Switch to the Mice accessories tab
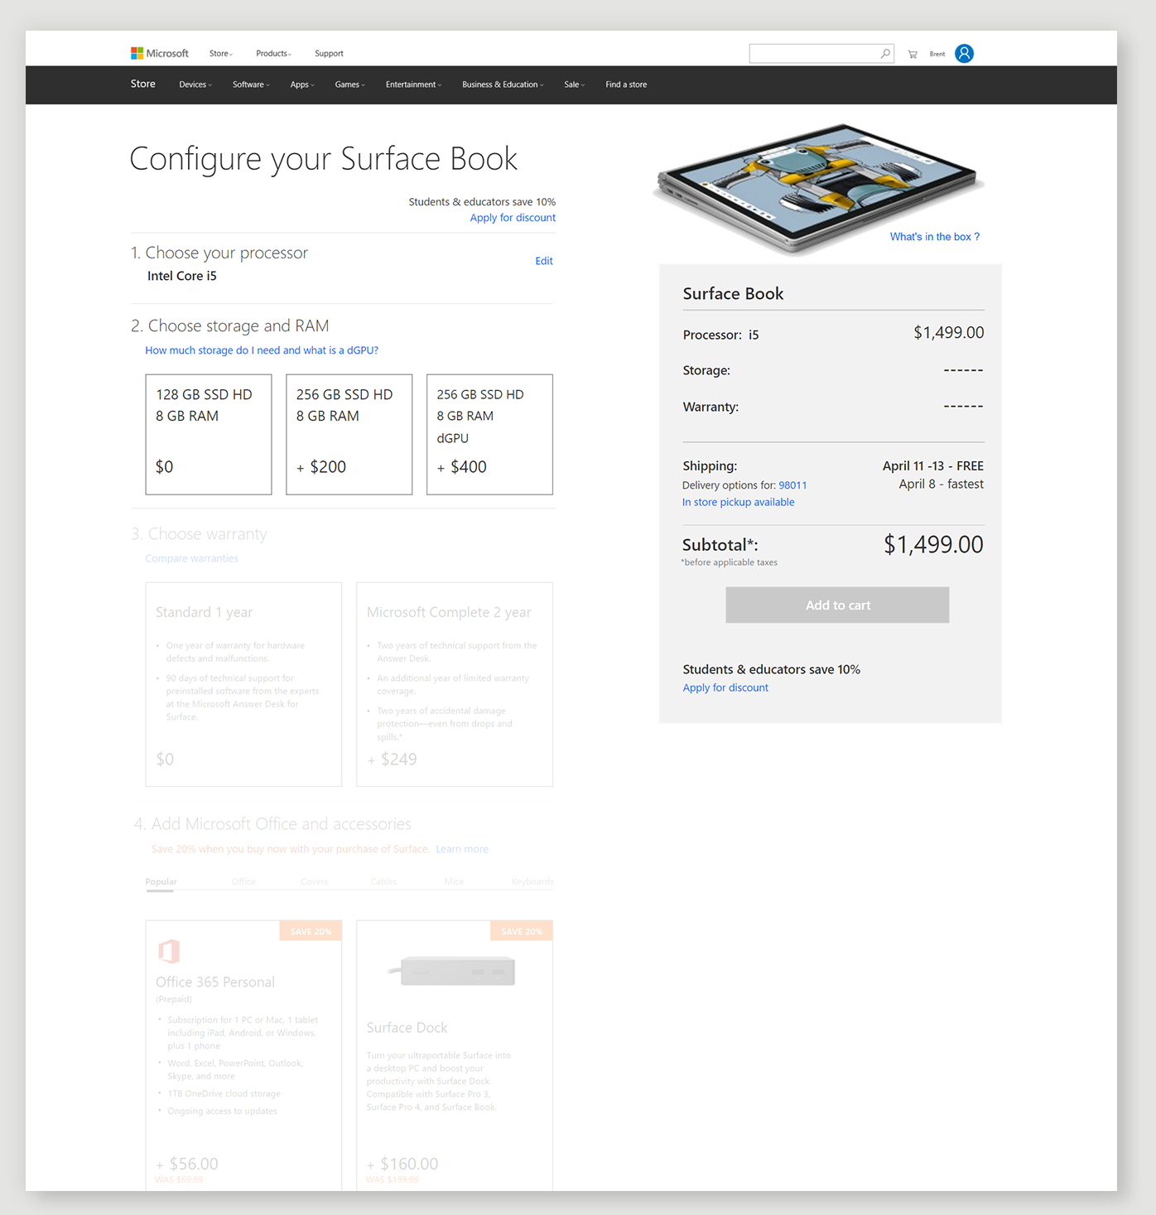 point(454,882)
